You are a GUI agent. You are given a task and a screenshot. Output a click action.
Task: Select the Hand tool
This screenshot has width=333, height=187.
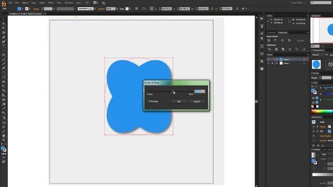point(4,136)
